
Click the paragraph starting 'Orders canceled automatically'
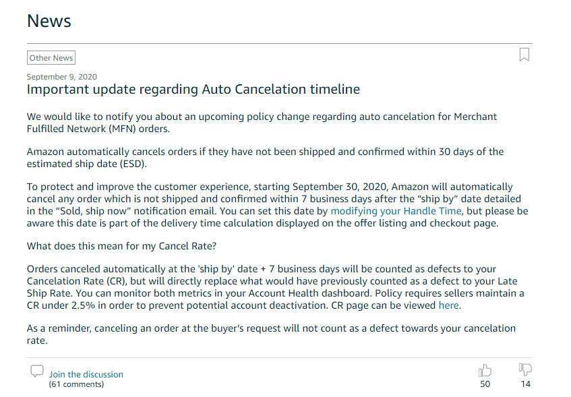(x=275, y=287)
